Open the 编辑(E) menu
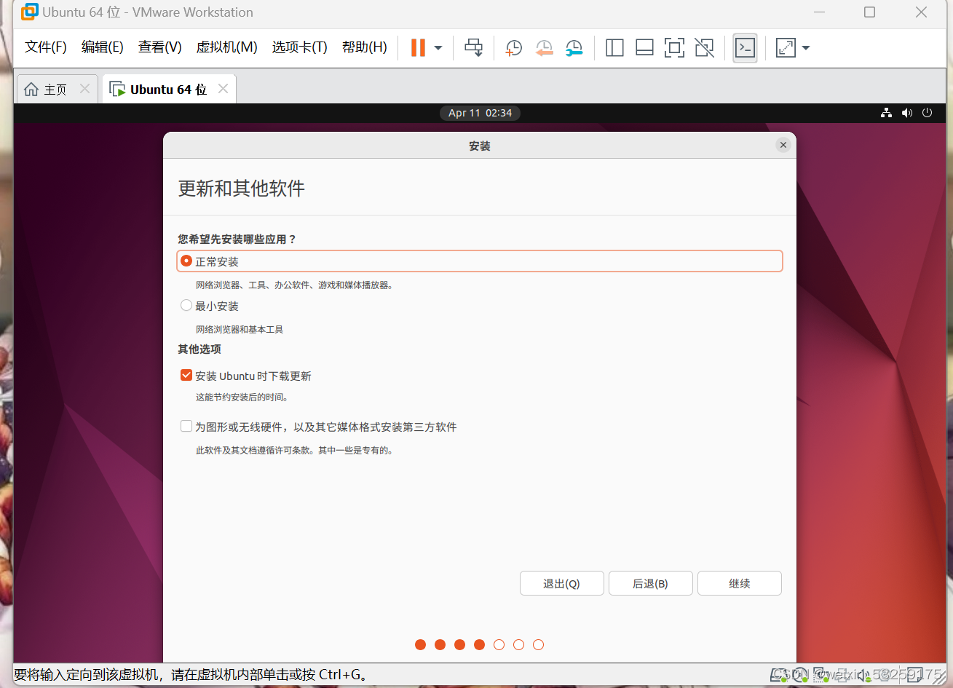953x688 pixels. 103,47
